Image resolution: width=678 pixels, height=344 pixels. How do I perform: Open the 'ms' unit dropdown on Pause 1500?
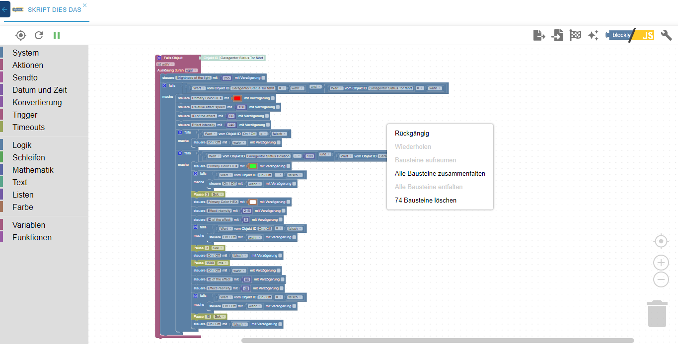point(223,263)
